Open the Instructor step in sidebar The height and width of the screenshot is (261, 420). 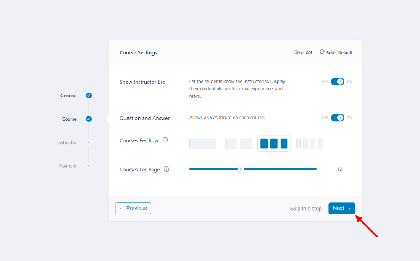coord(67,142)
